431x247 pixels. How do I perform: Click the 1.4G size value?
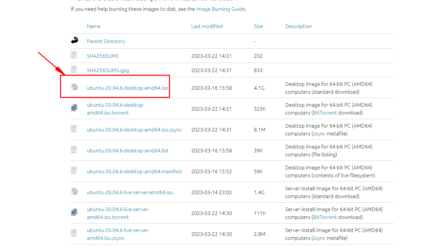(259, 192)
